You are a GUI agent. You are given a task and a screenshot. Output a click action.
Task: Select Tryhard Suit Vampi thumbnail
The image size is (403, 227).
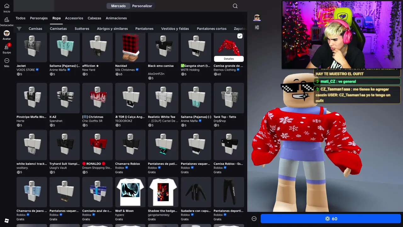pyautogui.click(x=65, y=145)
